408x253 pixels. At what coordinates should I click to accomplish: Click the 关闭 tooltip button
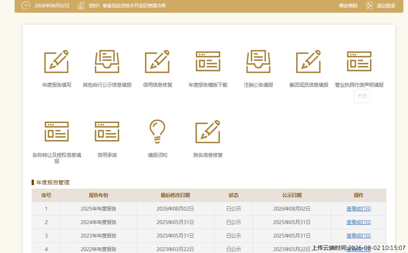tap(362, 96)
